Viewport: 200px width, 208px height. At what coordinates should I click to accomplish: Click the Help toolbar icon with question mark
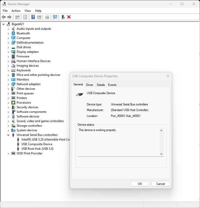click(x=33, y=17)
